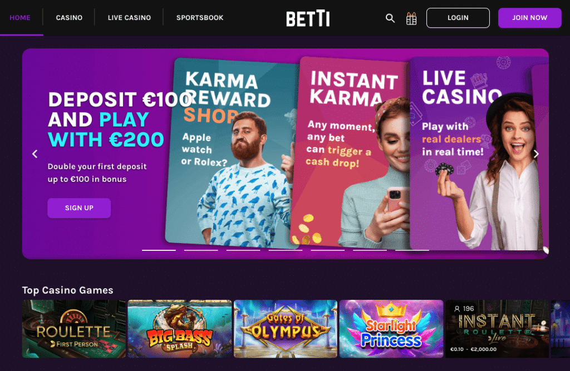Image resolution: width=570 pixels, height=371 pixels.
Task: Open the gift box rewards icon
Action: pyautogui.click(x=411, y=18)
